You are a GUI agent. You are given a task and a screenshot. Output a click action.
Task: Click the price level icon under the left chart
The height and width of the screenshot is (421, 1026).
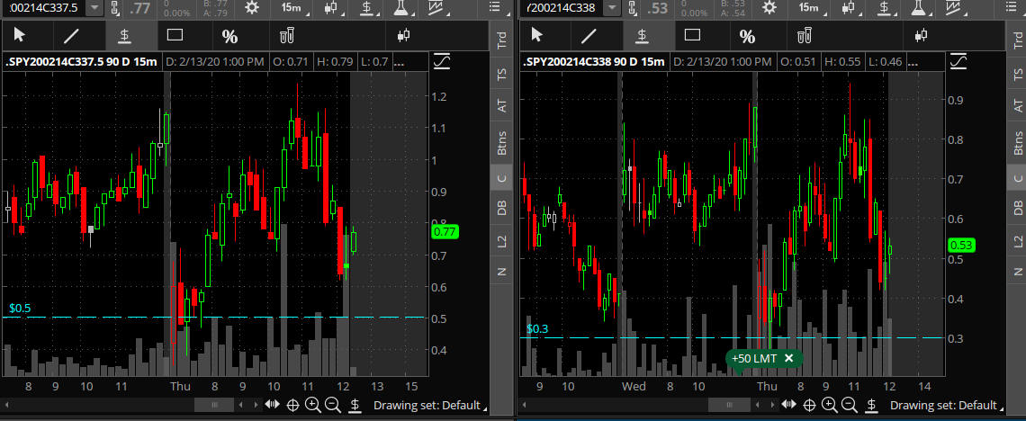point(355,405)
